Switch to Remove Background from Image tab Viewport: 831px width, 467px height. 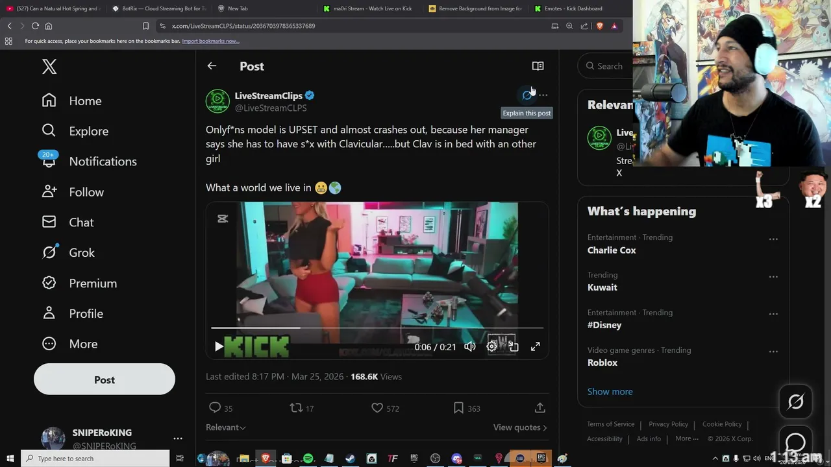(x=476, y=8)
